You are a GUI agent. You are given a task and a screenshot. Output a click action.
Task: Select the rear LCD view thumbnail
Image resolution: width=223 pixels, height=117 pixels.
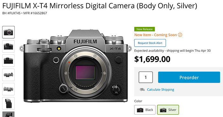[8, 46]
